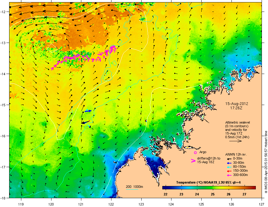
Task: Click the latitude axis label -17
Action: 3,167
